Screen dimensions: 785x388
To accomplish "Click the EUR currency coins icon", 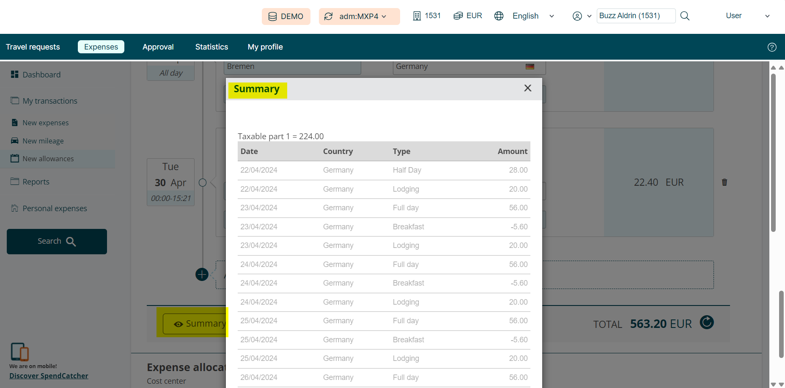I will coord(458,16).
